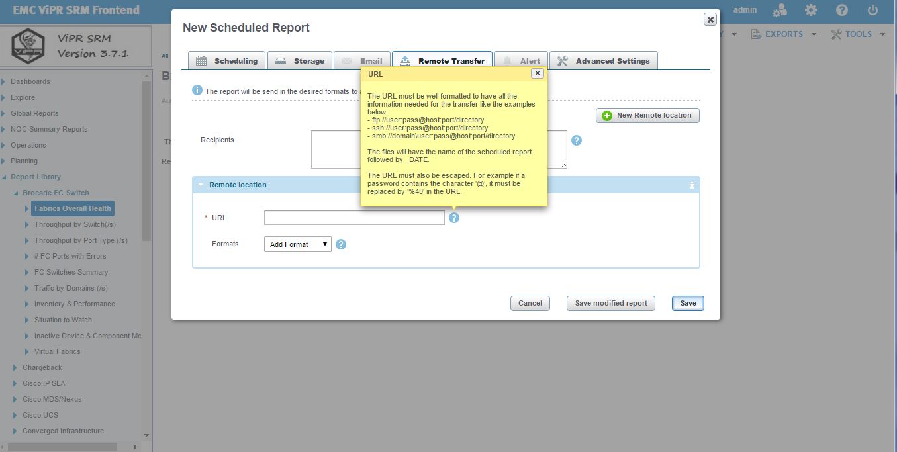Select Fabrics Overall Health report
The width and height of the screenshot is (897, 452).
pyautogui.click(x=73, y=208)
